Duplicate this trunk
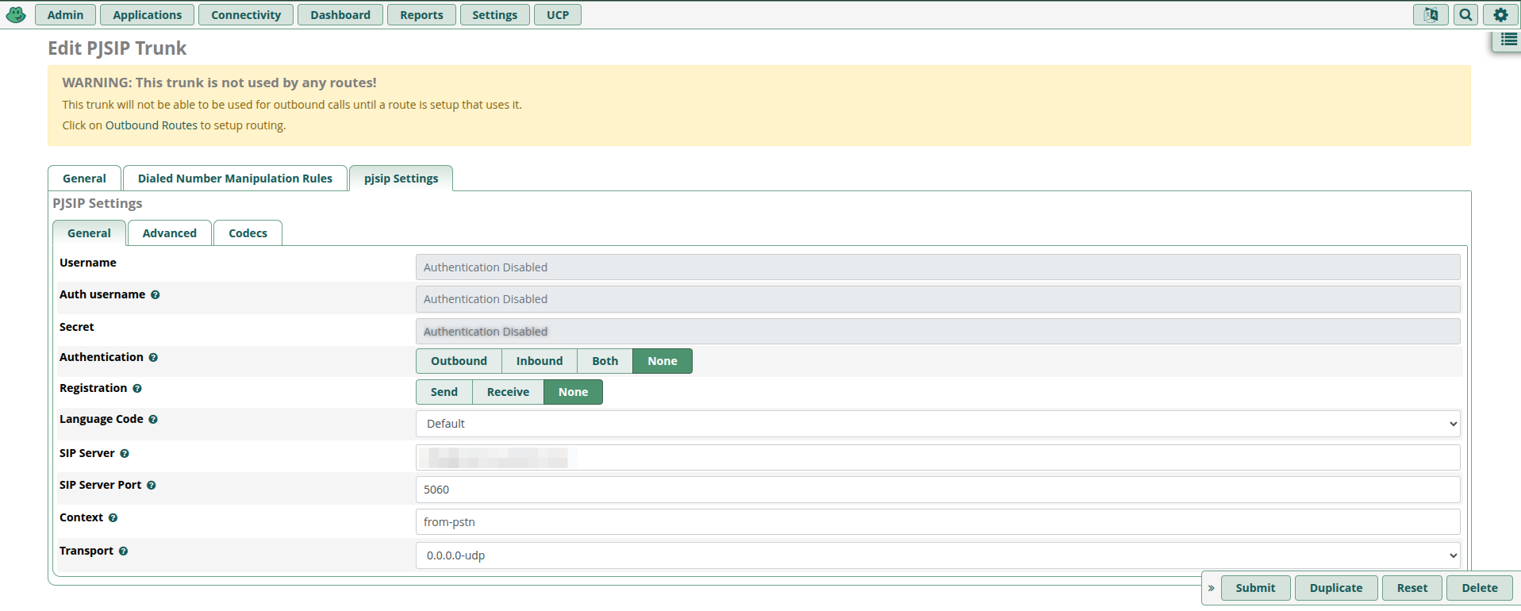 [x=1336, y=588]
